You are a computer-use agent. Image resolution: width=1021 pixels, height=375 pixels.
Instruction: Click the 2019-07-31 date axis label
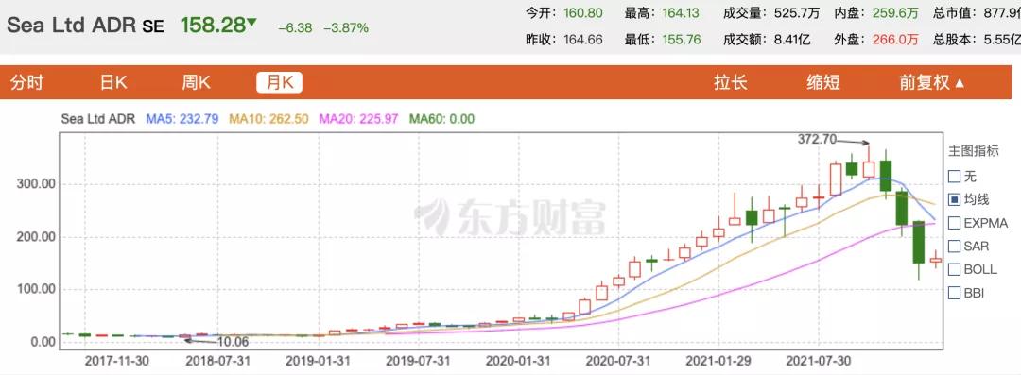point(418,361)
